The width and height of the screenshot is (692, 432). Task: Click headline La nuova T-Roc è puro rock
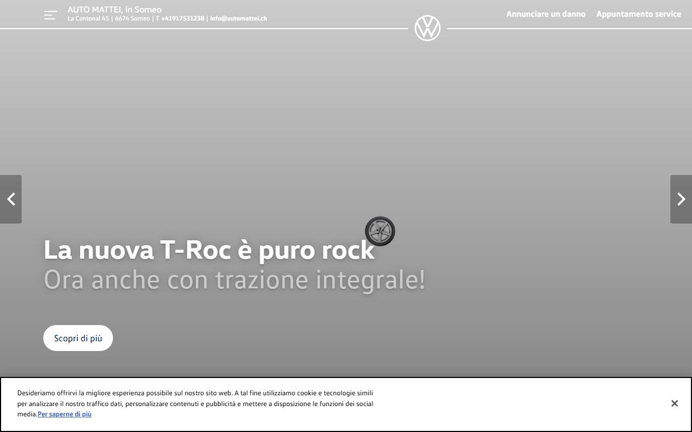[x=209, y=250]
